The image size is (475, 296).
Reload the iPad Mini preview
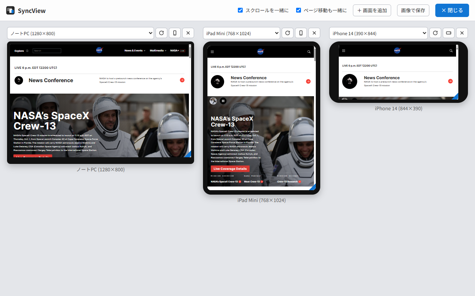288,33
